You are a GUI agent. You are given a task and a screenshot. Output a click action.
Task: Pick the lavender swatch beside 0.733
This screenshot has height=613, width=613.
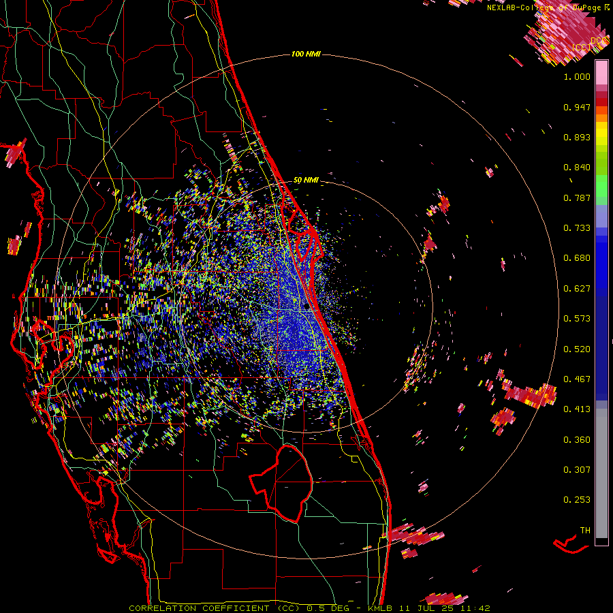click(601, 221)
